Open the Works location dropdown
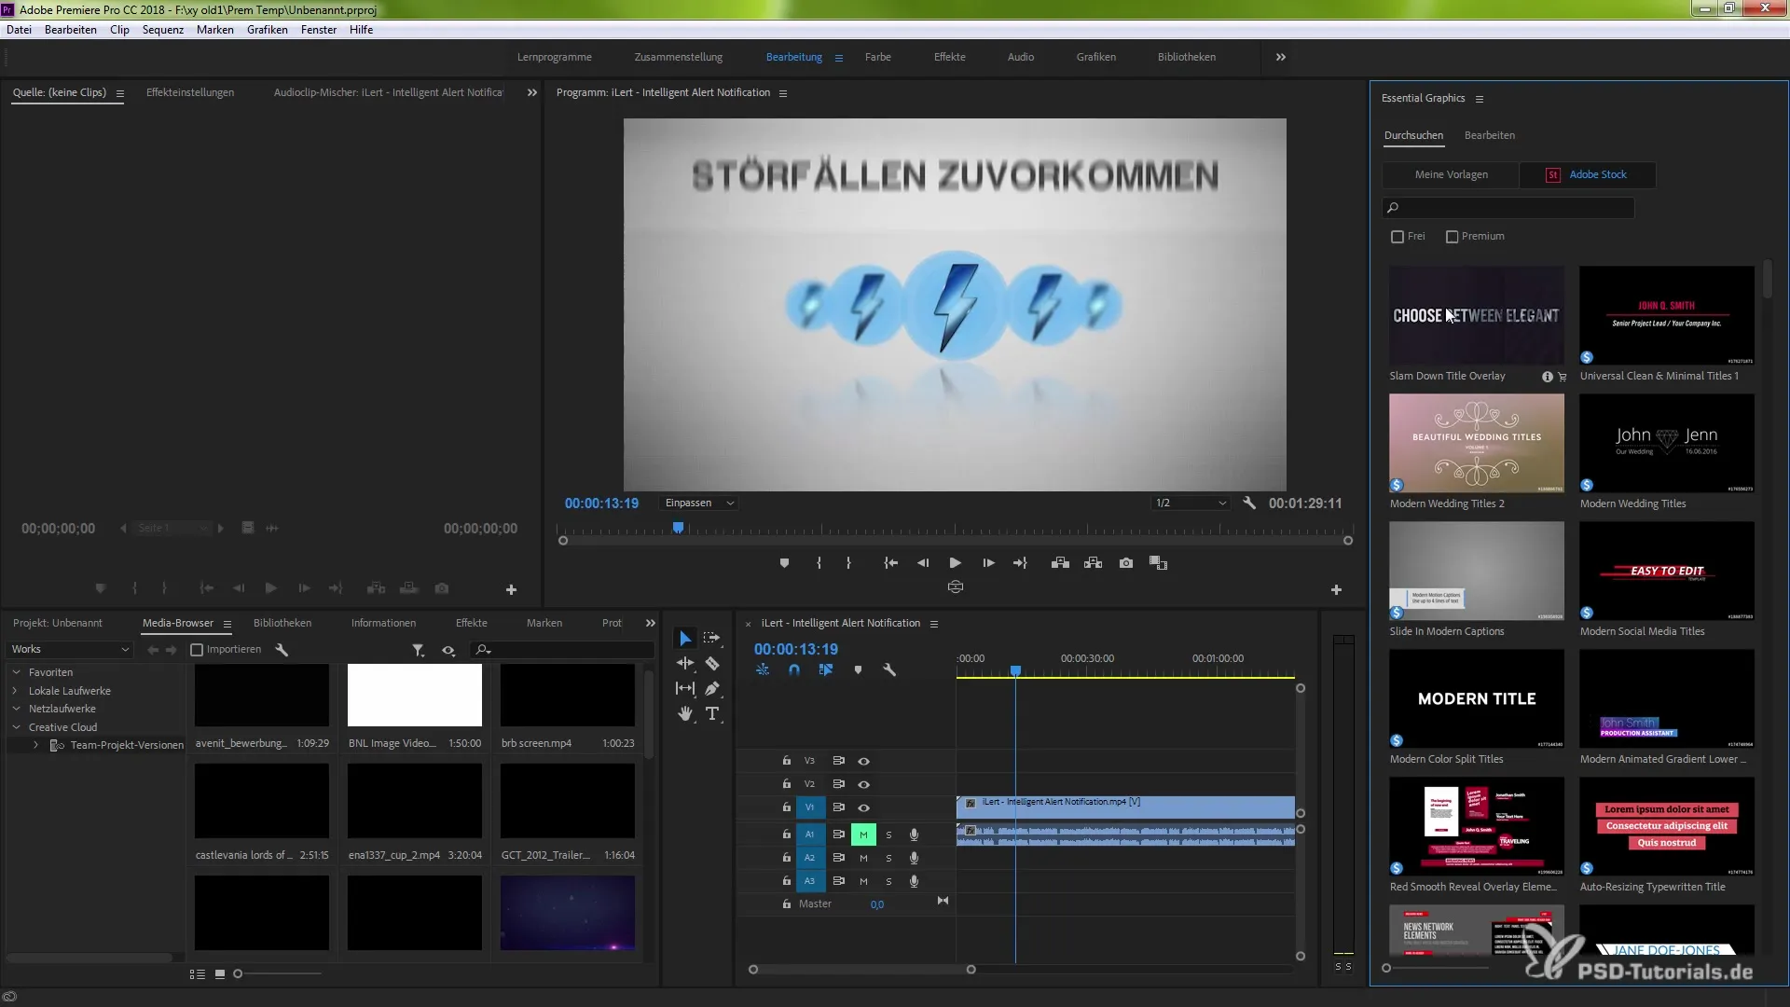 pos(70,649)
